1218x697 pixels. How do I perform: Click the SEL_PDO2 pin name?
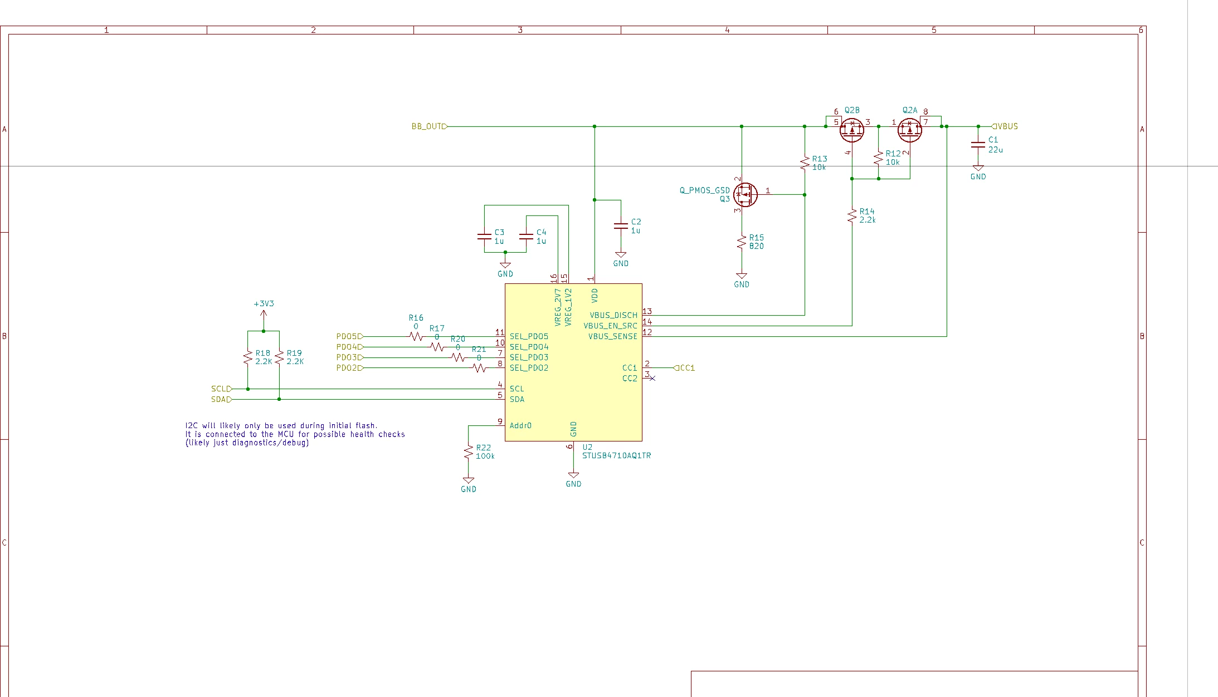529,368
